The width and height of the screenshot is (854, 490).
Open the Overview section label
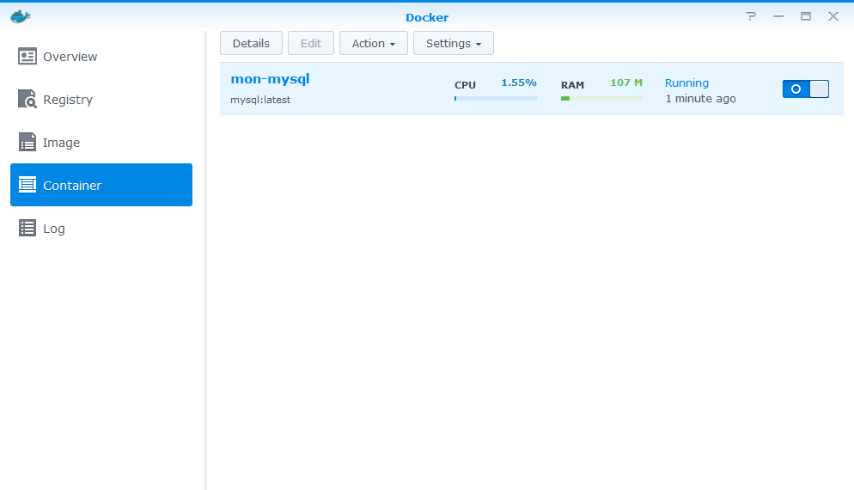[70, 57]
